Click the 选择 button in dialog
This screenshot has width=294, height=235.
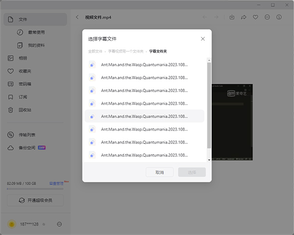192,172
